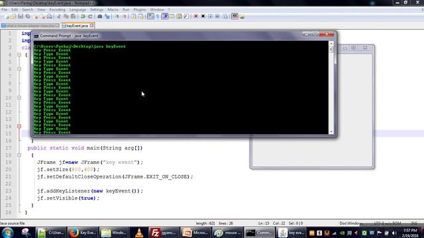Open the Search menu

[x=27, y=9]
